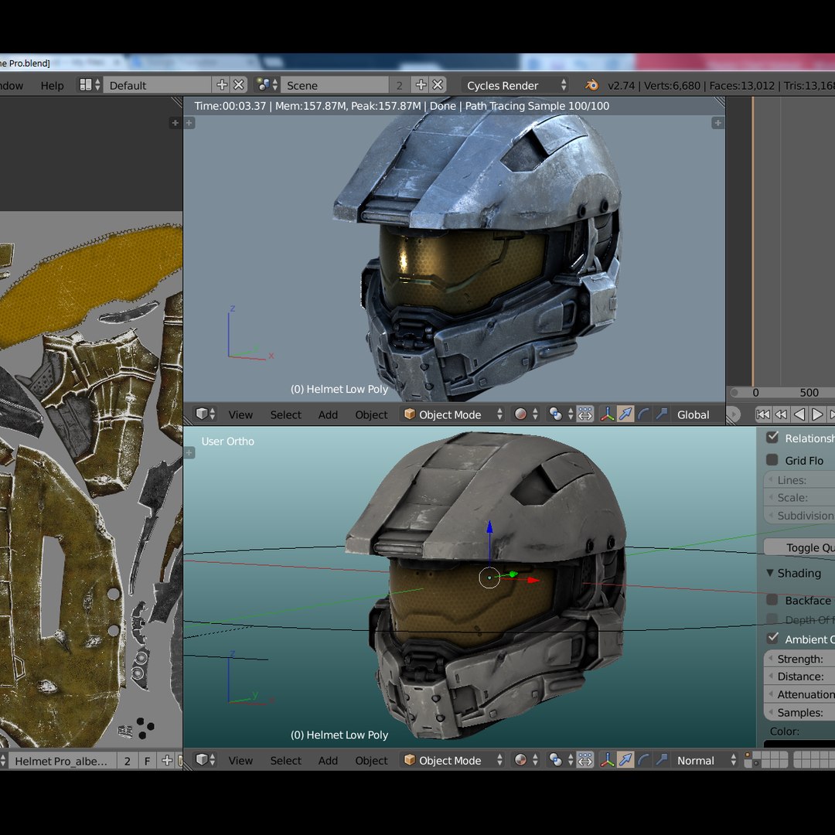
Task: Adjust Ambient Occlusion Strength field
Action: (x=799, y=659)
